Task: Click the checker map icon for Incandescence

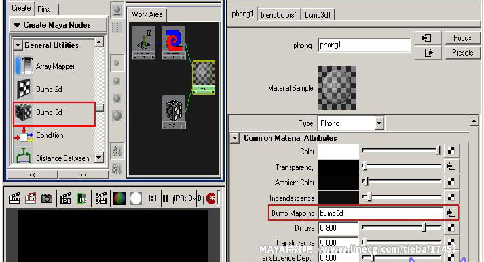Action: 451,197
